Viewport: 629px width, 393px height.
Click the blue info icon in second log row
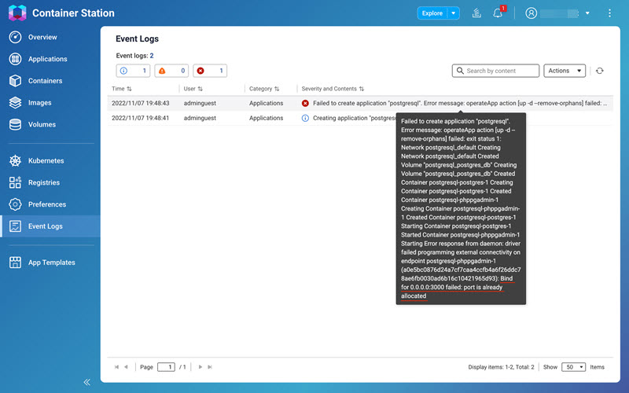(x=305, y=118)
